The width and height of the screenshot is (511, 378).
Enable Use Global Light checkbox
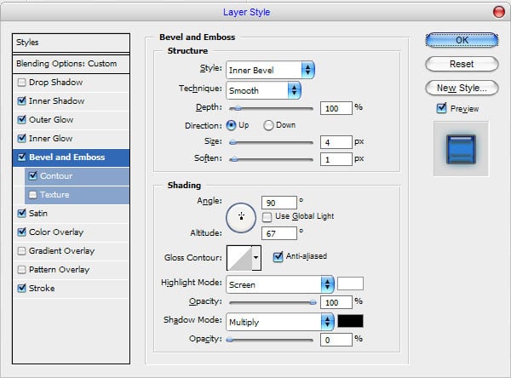[267, 217]
